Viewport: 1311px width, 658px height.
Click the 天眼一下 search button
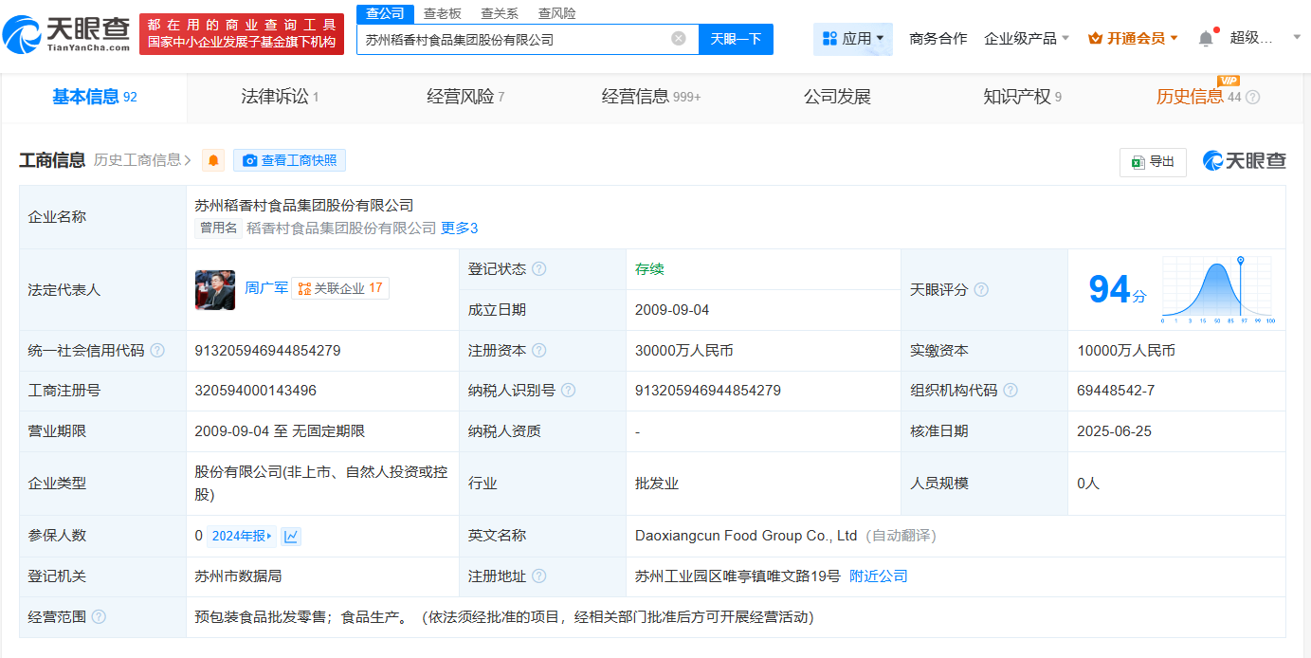tap(736, 39)
